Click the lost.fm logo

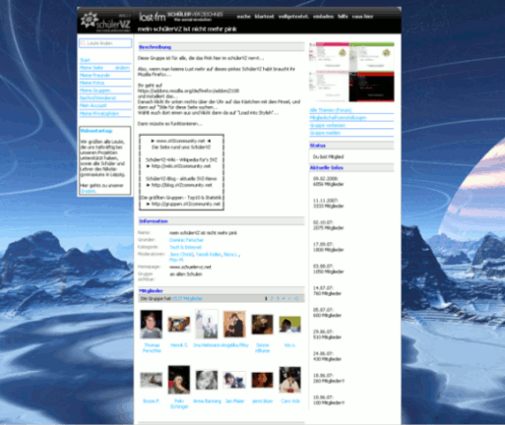[x=152, y=17]
